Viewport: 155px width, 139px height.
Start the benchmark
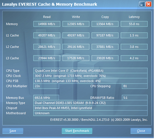77,131
